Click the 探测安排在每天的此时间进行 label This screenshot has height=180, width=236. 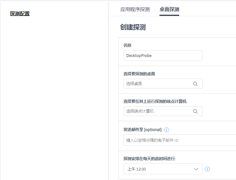click(149, 159)
